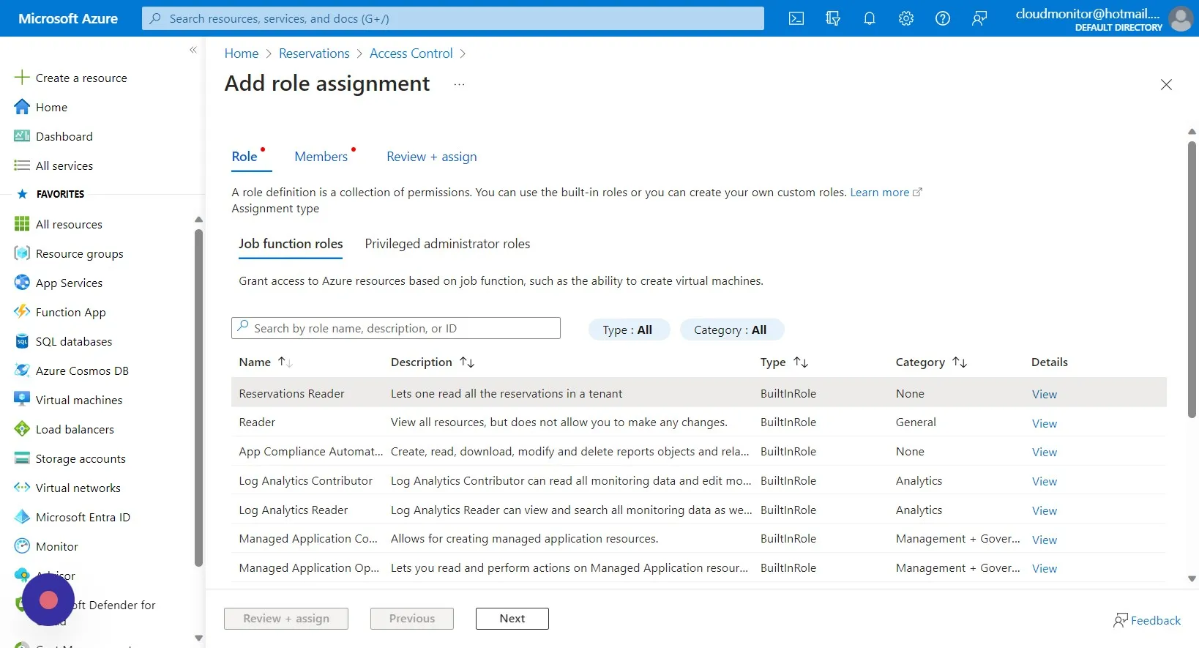1199x648 pixels.
Task: Click the Load balancers diamond icon
Action: [22, 429]
